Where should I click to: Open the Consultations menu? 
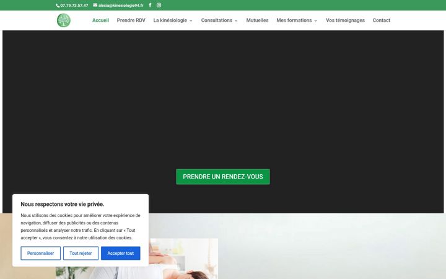216,20
